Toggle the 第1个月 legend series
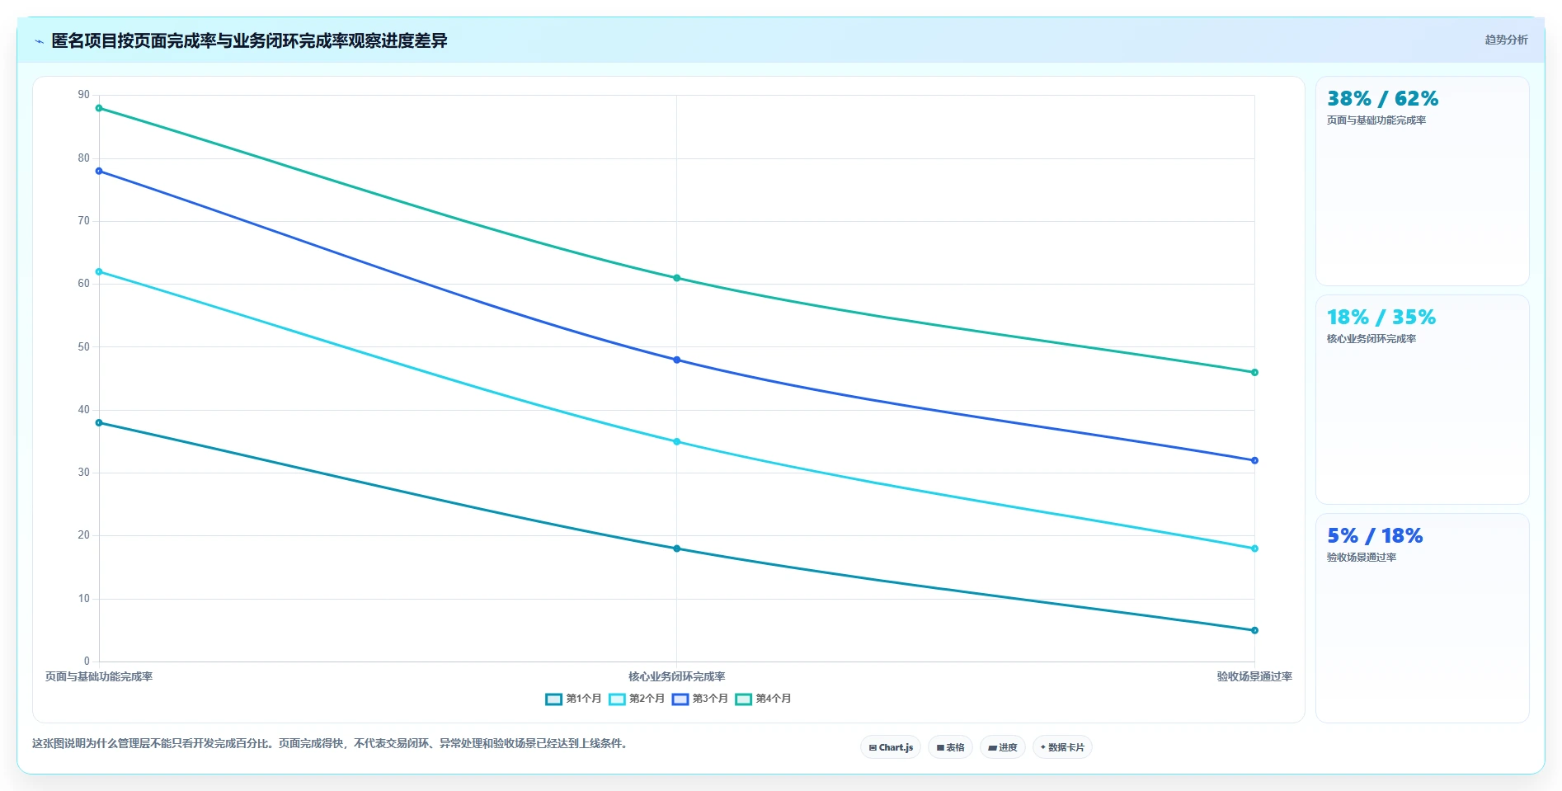This screenshot has width=1562, height=791. [x=573, y=699]
